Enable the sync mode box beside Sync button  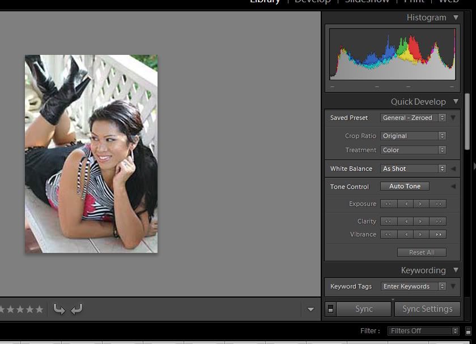(330, 308)
